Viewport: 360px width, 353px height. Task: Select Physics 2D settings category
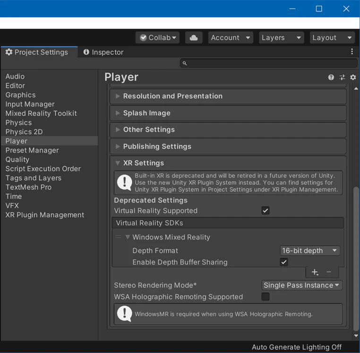tap(49, 132)
